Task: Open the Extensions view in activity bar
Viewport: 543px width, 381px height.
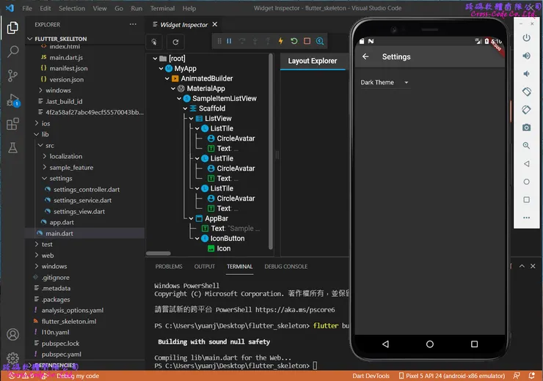Action: coord(12,124)
